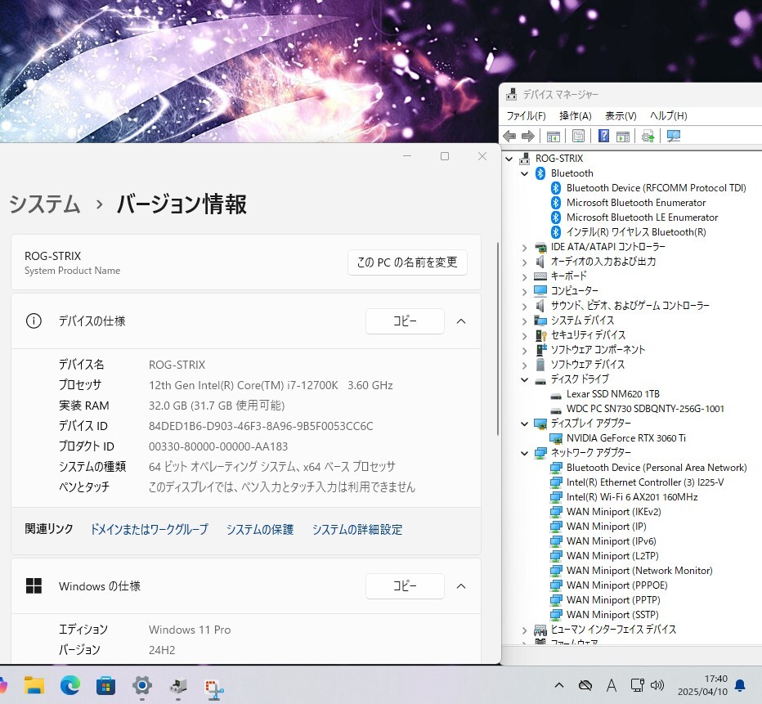Open the Properties toolbar icon in Device Manager
The width and height of the screenshot is (762, 704).
coord(578,136)
